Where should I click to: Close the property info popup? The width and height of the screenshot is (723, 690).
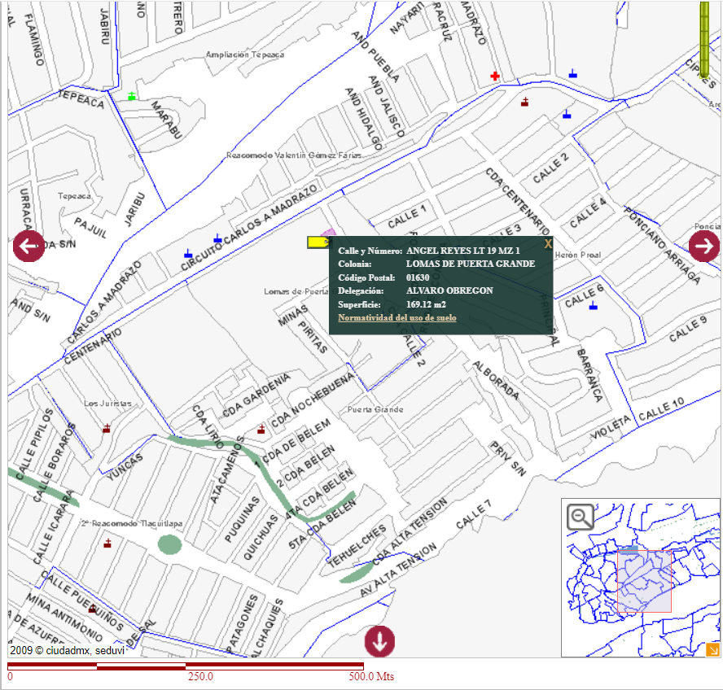547,244
